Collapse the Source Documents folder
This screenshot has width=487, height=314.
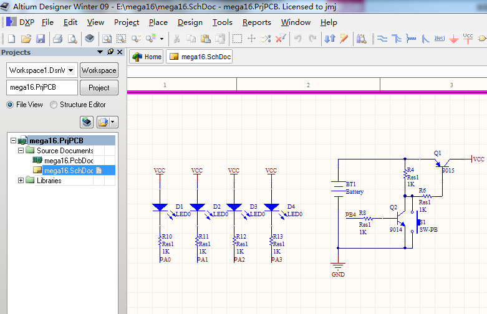(x=21, y=151)
